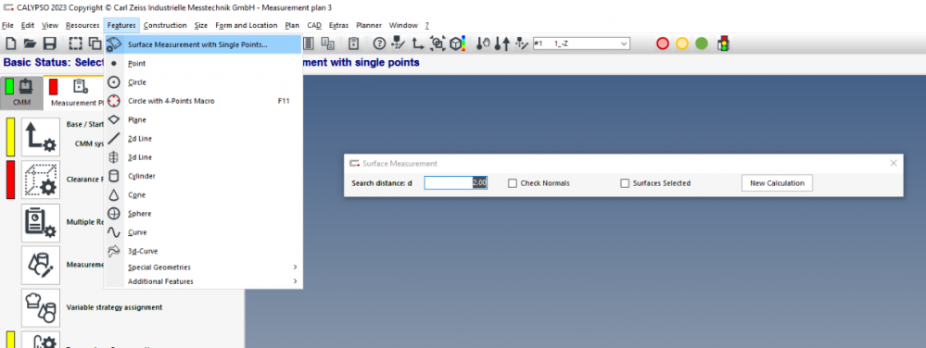Open the View menu

tap(50, 25)
